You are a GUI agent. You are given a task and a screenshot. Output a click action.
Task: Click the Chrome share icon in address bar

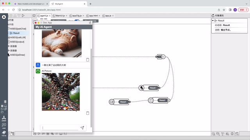click(219, 10)
